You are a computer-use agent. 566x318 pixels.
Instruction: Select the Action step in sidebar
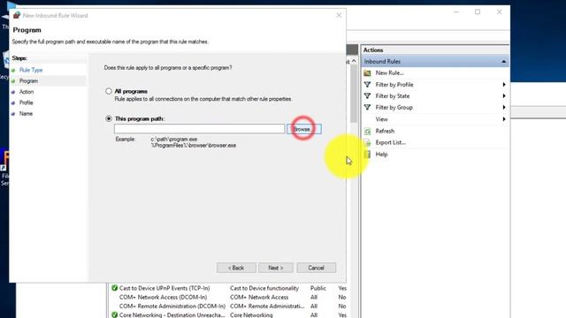tap(27, 92)
